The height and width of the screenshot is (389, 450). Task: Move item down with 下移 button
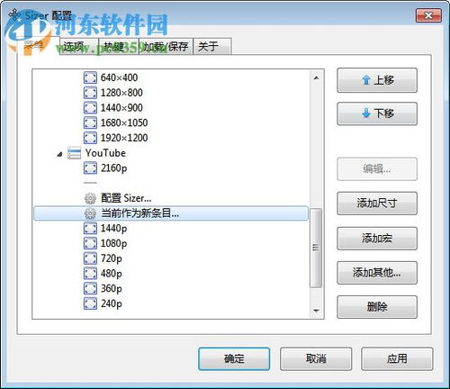[377, 113]
